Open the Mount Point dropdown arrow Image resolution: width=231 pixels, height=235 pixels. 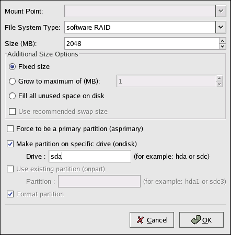point(221,11)
